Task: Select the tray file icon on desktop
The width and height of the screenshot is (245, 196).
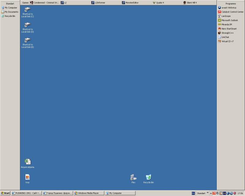Action: click(x=28, y=177)
